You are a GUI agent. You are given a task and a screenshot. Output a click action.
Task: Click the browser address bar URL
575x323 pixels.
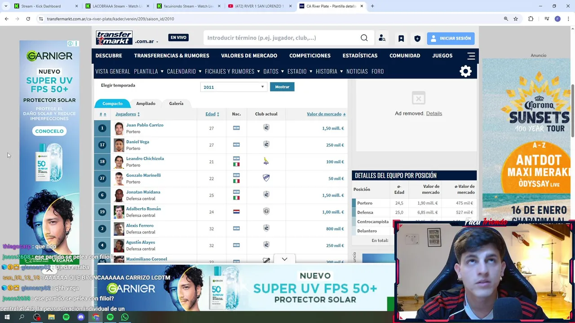pyautogui.click(x=111, y=19)
